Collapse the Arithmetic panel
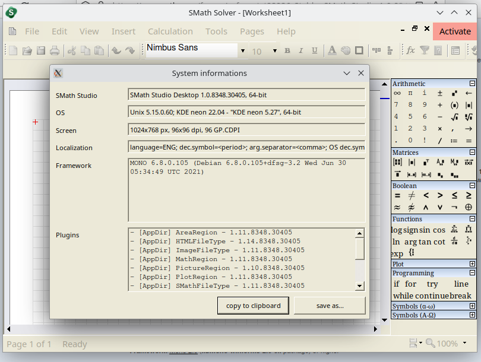The image size is (481, 362). [472, 84]
